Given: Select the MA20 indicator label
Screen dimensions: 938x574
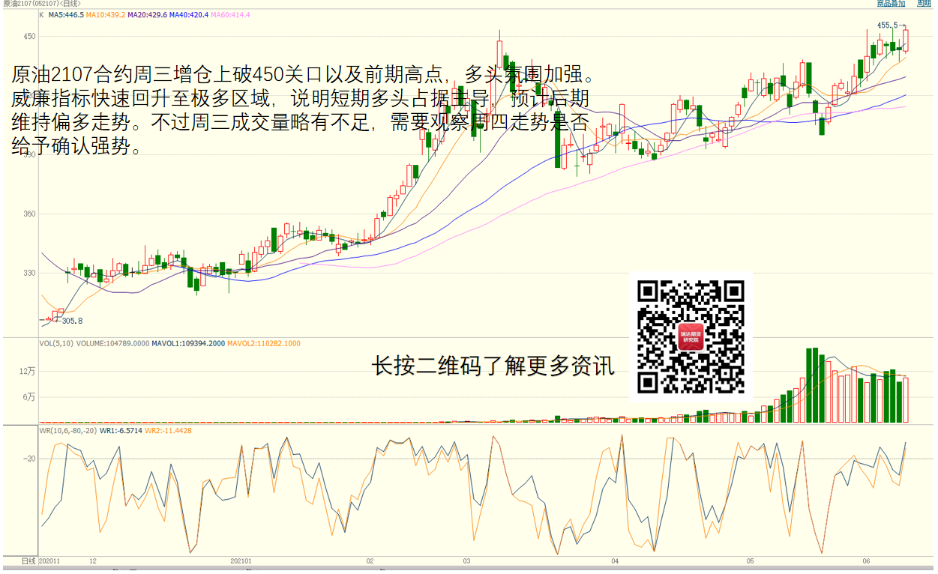Looking at the screenshot, I should click(x=148, y=15).
